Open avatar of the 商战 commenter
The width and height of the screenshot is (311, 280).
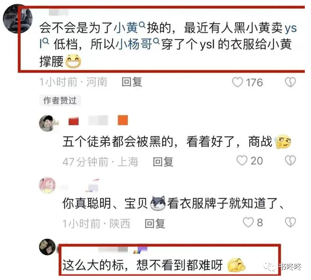pyautogui.click(x=47, y=123)
